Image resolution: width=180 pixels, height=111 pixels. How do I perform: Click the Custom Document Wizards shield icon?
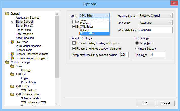coord(12,54)
